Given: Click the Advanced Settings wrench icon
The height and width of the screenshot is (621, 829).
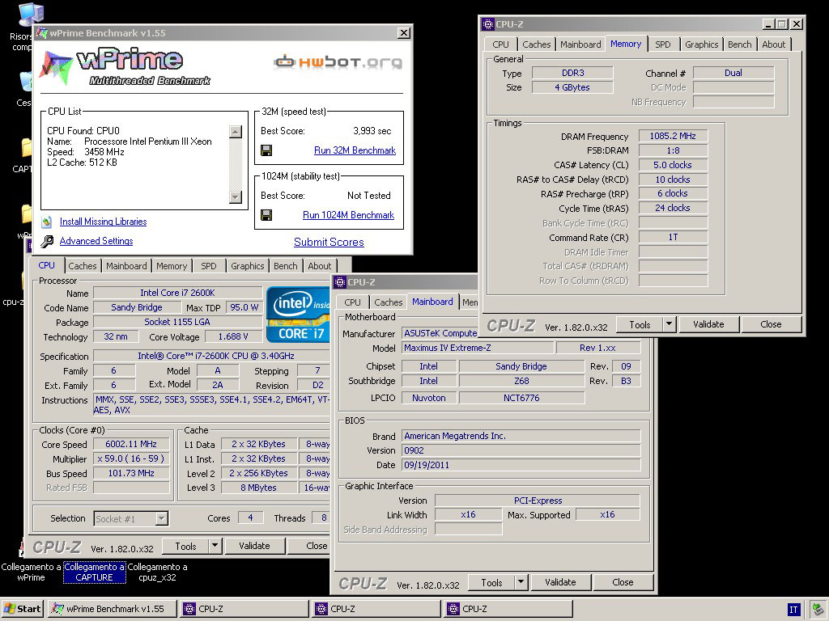Looking at the screenshot, I should click(x=47, y=241).
